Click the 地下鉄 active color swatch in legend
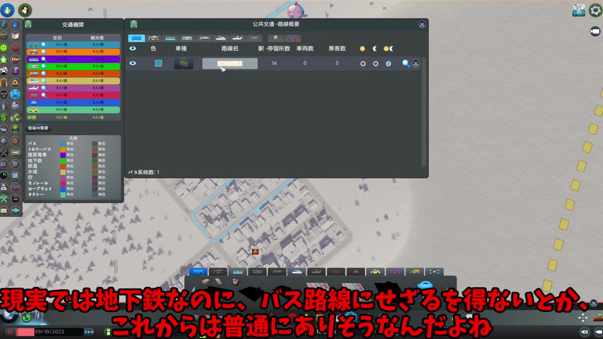The image size is (603, 339). tap(63, 160)
